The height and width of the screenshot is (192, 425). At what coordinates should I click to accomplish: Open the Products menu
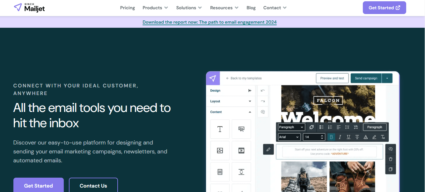[x=155, y=8]
